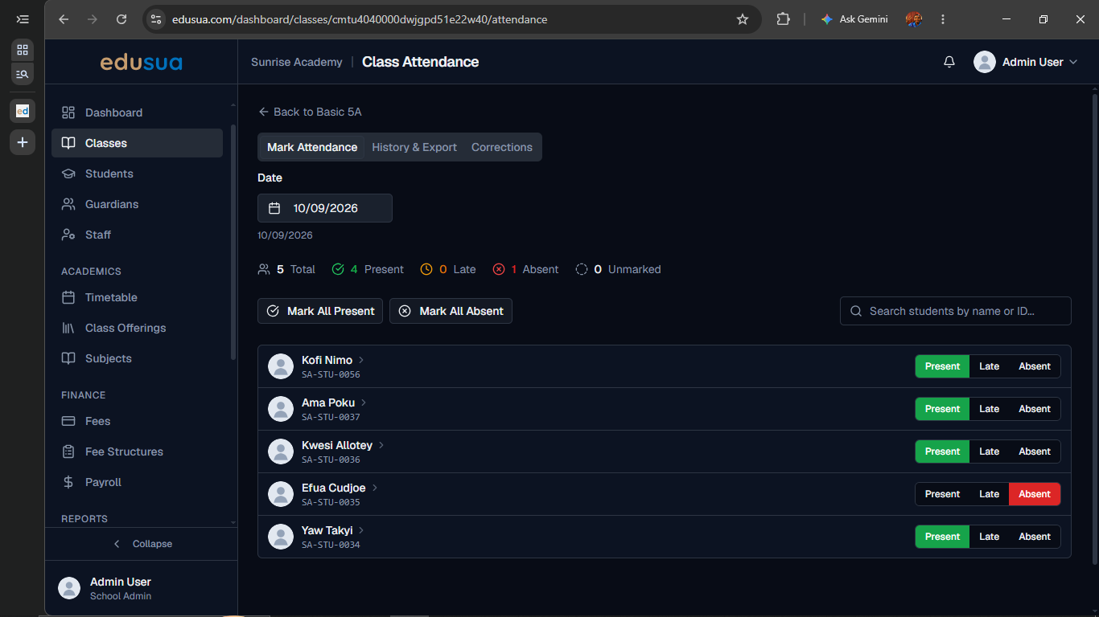Click Mark All Present button
The image size is (1099, 617).
[320, 311]
